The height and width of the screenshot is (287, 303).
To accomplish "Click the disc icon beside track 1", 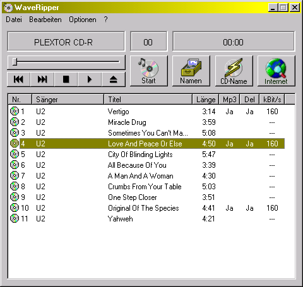I will (x=15, y=111).
